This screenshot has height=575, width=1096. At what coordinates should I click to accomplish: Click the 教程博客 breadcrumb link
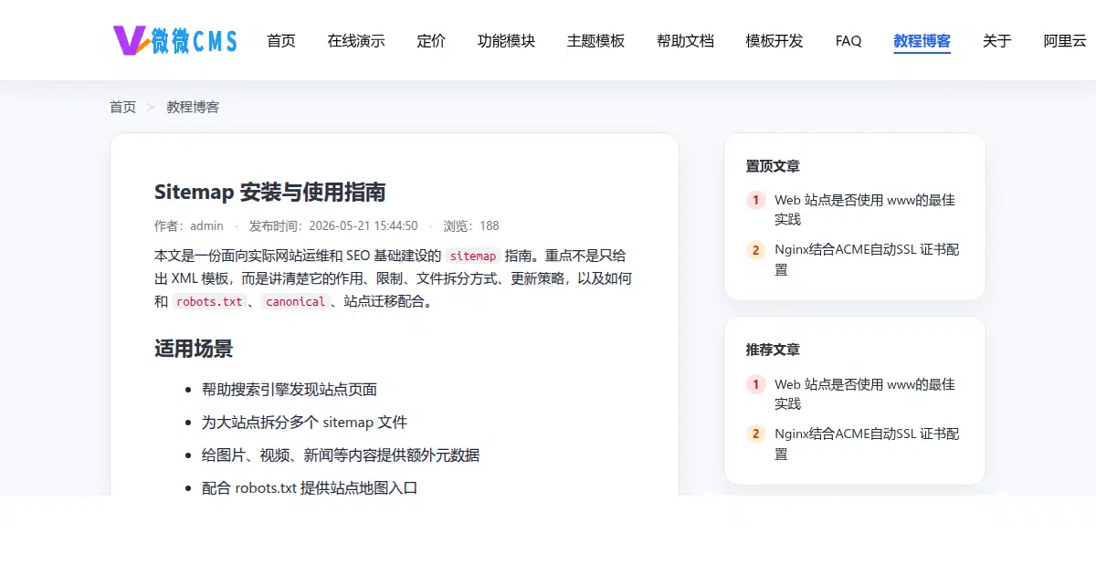193,107
